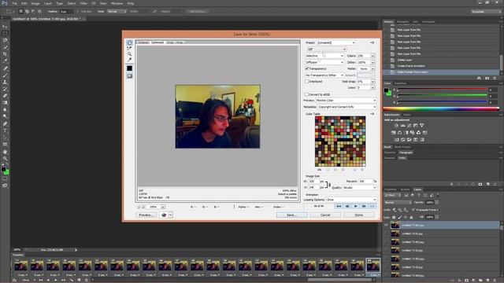Image resolution: width=504 pixels, height=283 pixels.
Task: Open the Edit menu
Action: tap(24, 3)
